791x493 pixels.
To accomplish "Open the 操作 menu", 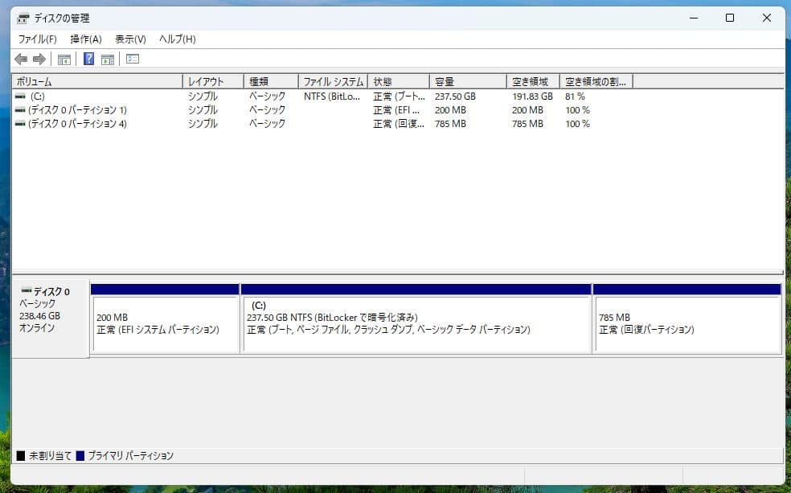I will pos(86,39).
